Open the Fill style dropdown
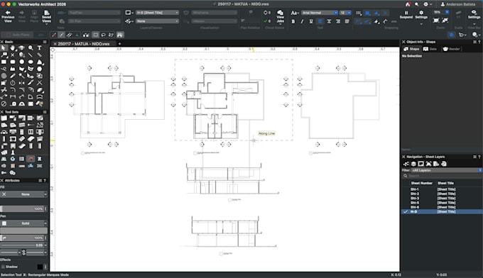The height and width of the screenshot is (278, 483). [x=23, y=194]
